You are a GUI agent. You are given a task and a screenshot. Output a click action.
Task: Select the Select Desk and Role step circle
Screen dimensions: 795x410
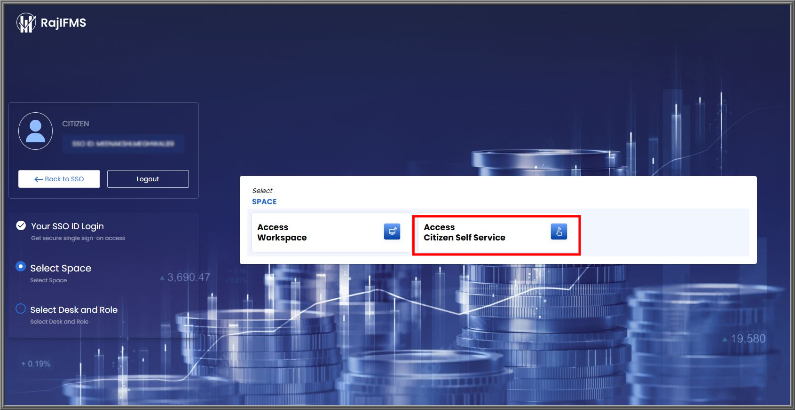coord(21,309)
